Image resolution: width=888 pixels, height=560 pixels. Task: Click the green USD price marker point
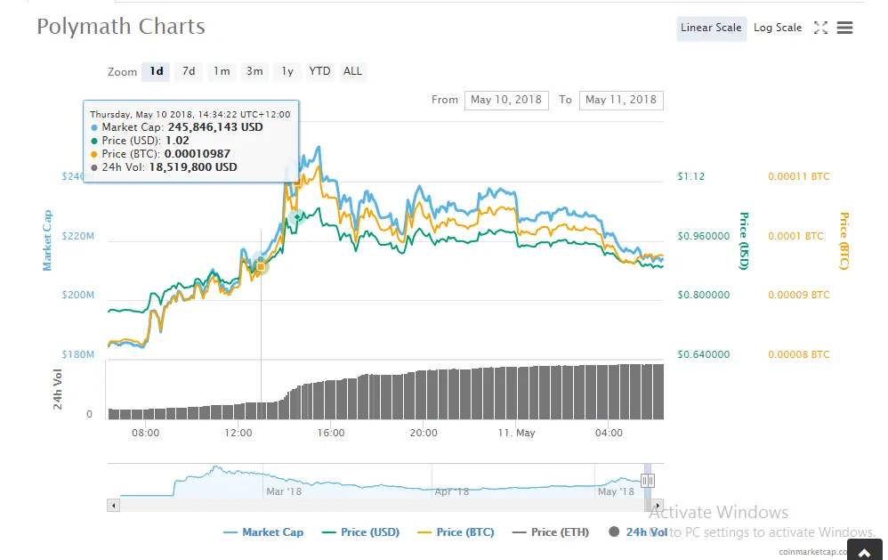297,216
